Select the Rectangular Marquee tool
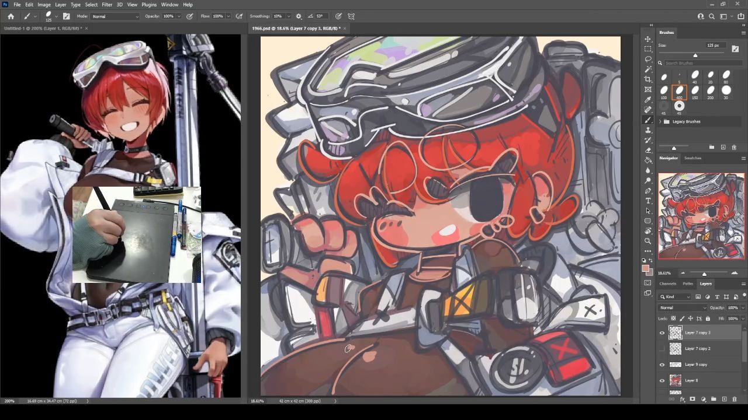748x420 pixels. tap(647, 49)
